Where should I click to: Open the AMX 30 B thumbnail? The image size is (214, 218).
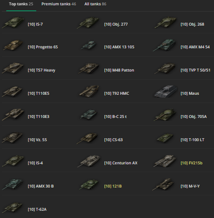coord(13,184)
